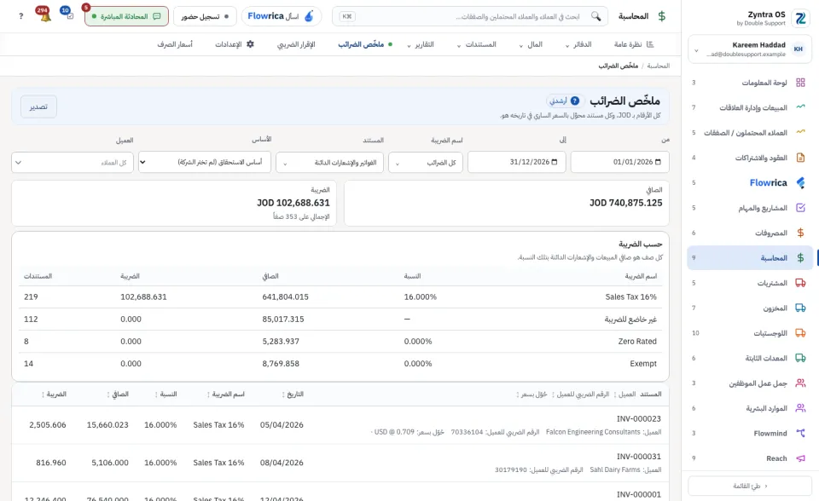
Task: Open document INV-000023
Action: pyautogui.click(x=639, y=418)
